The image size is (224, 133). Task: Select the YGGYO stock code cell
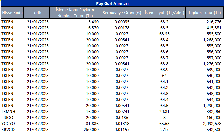point(8,124)
